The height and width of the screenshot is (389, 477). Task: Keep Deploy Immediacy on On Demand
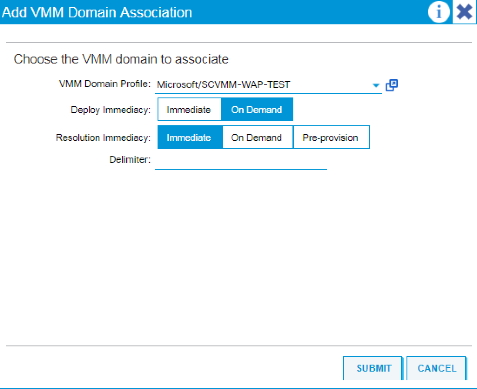point(257,110)
